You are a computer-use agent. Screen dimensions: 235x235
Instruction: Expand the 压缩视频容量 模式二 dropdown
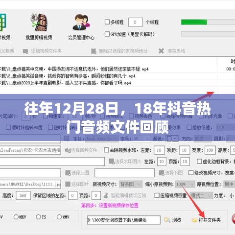tap(201, 195)
